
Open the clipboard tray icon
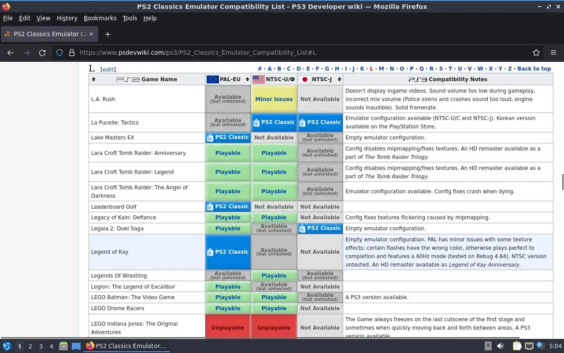[x=517, y=346]
